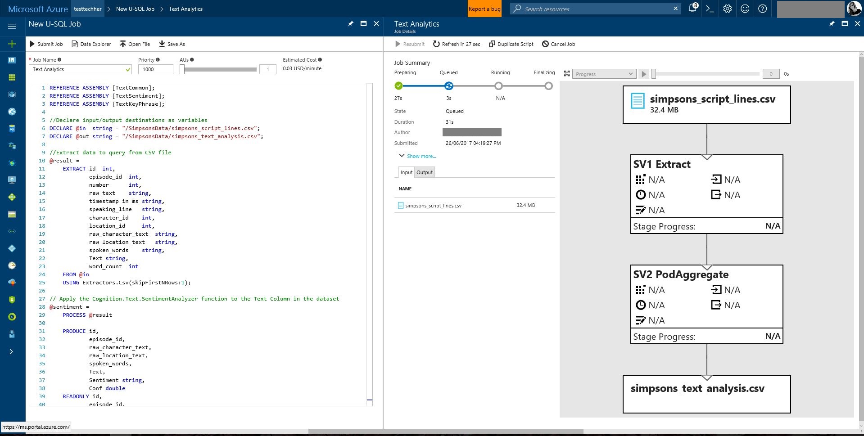Click the Report a bug button
This screenshot has width=864, height=436.
pyautogui.click(x=484, y=9)
